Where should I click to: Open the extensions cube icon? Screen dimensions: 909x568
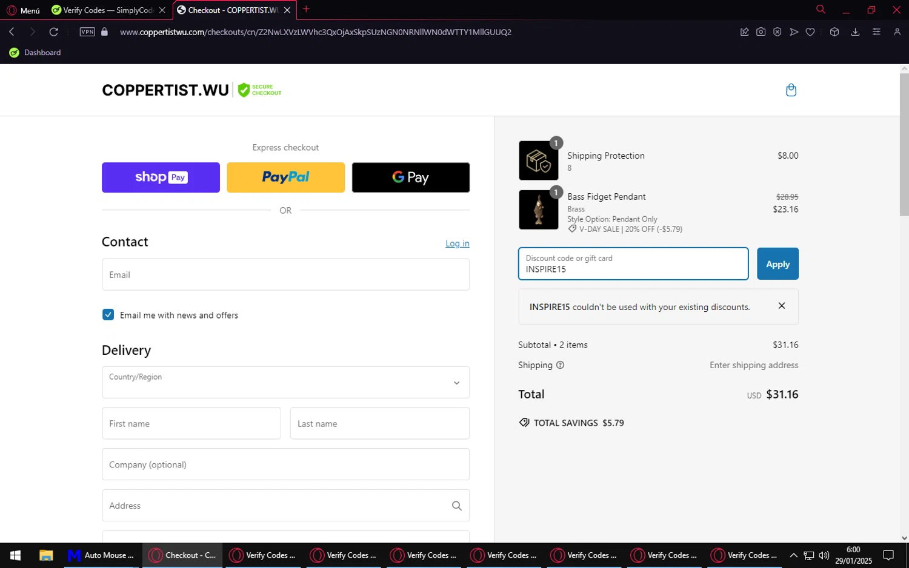(834, 32)
